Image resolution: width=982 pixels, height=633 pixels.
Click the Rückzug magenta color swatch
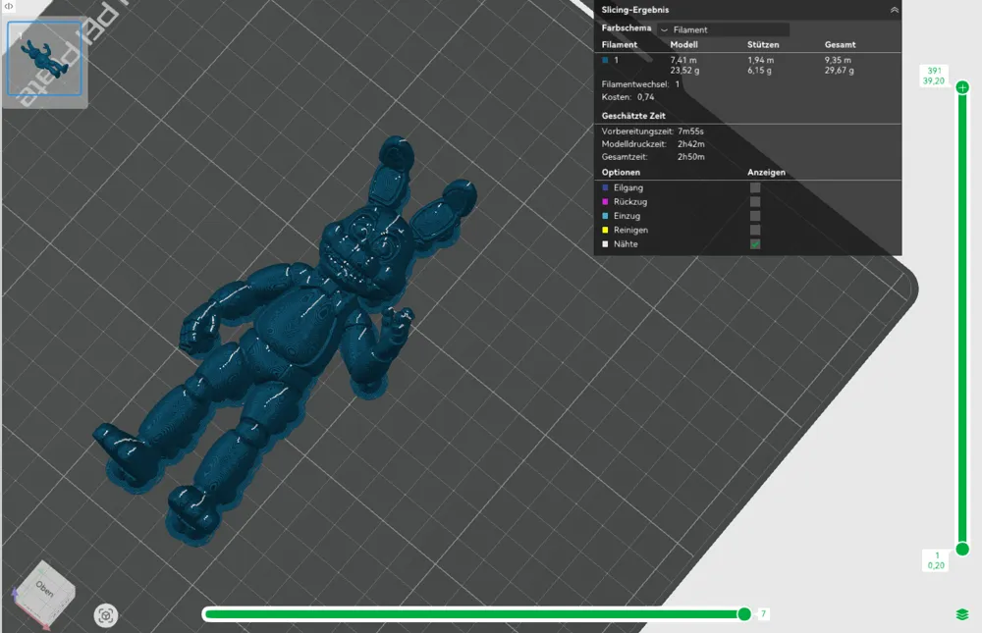pos(605,201)
